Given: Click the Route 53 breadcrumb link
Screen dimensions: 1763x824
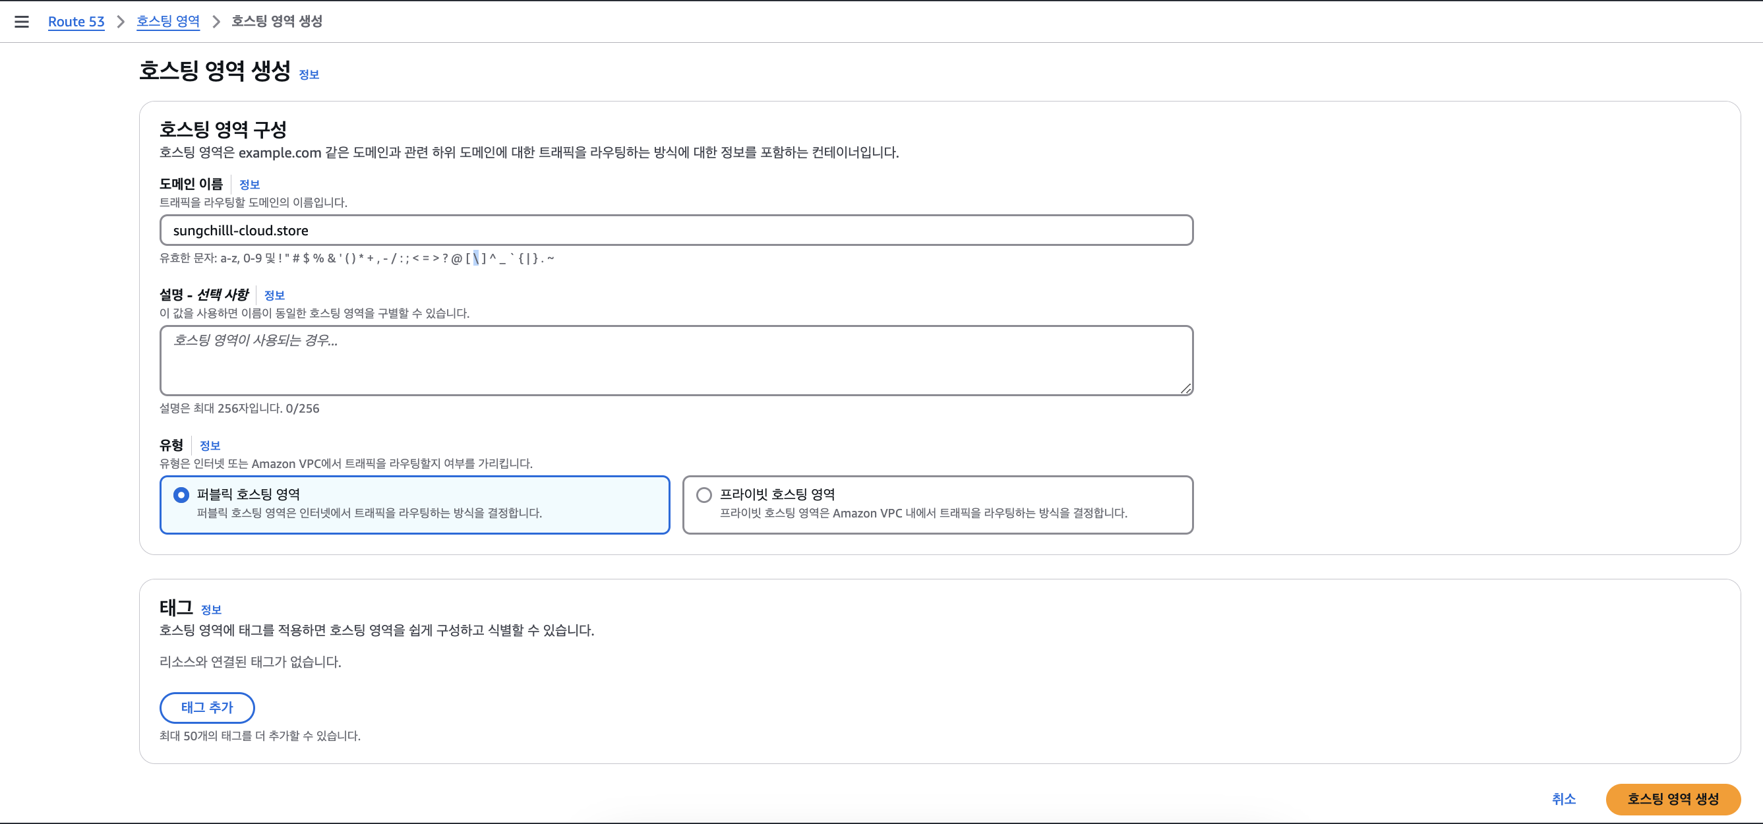Looking at the screenshot, I should [x=76, y=22].
